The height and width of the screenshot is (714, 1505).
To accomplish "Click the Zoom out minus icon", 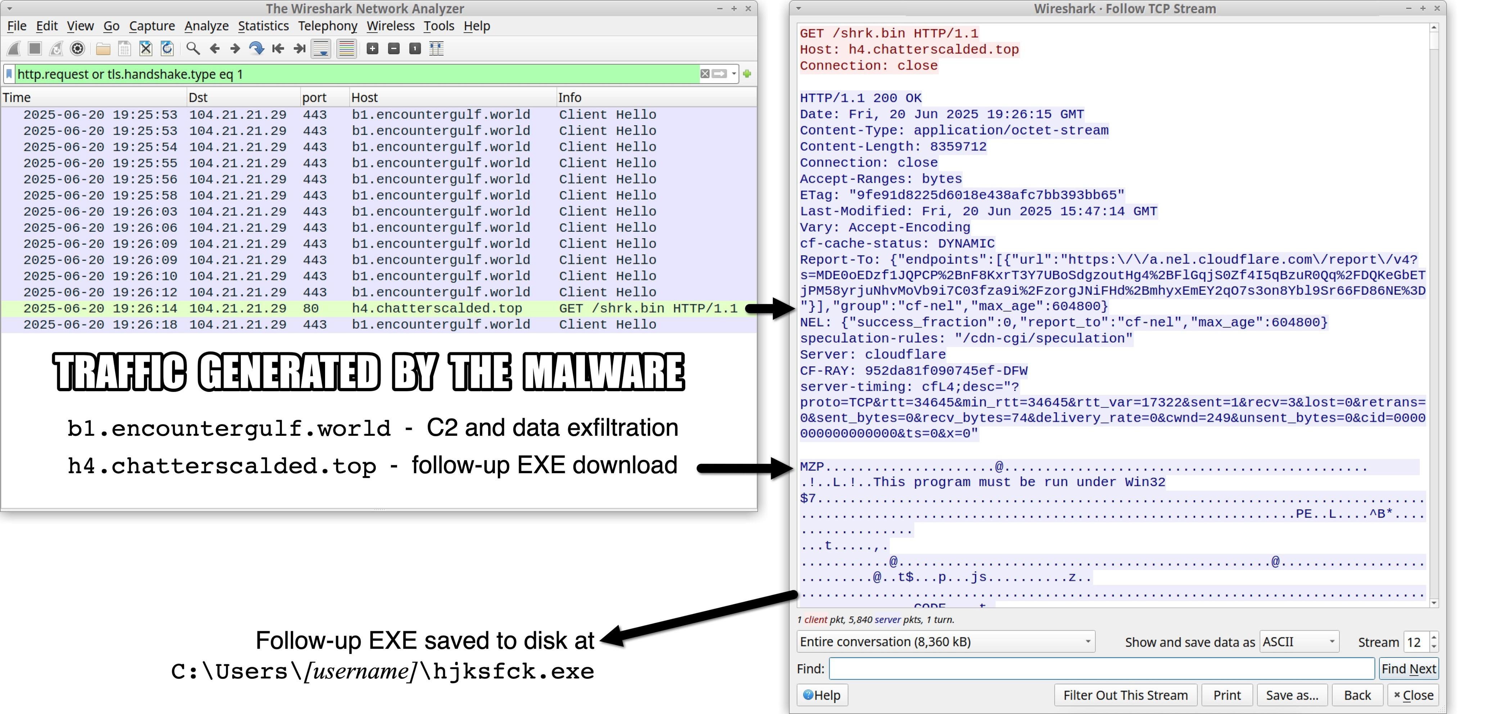I will click(x=394, y=49).
